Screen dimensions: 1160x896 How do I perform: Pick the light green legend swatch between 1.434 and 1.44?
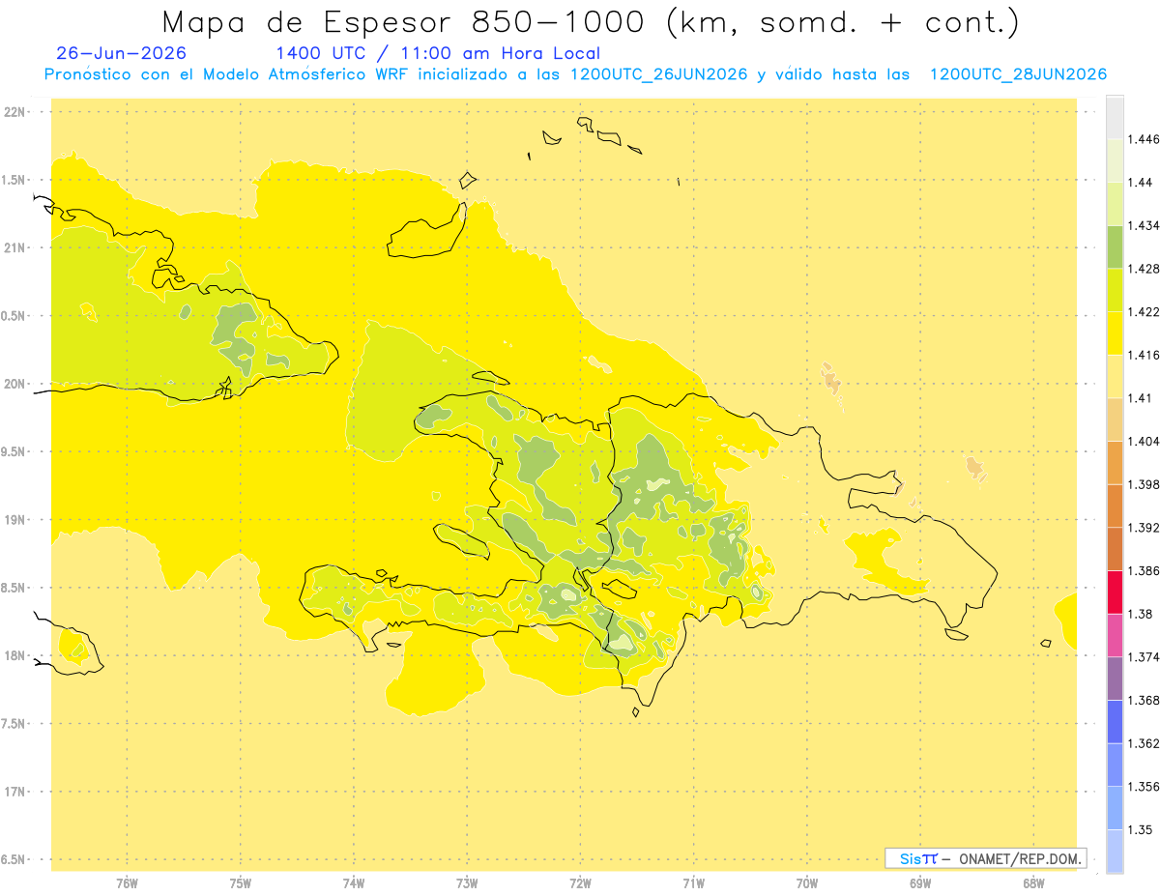(x=1115, y=204)
